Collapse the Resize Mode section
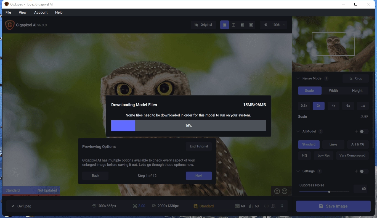The image size is (377, 218). click(298, 78)
